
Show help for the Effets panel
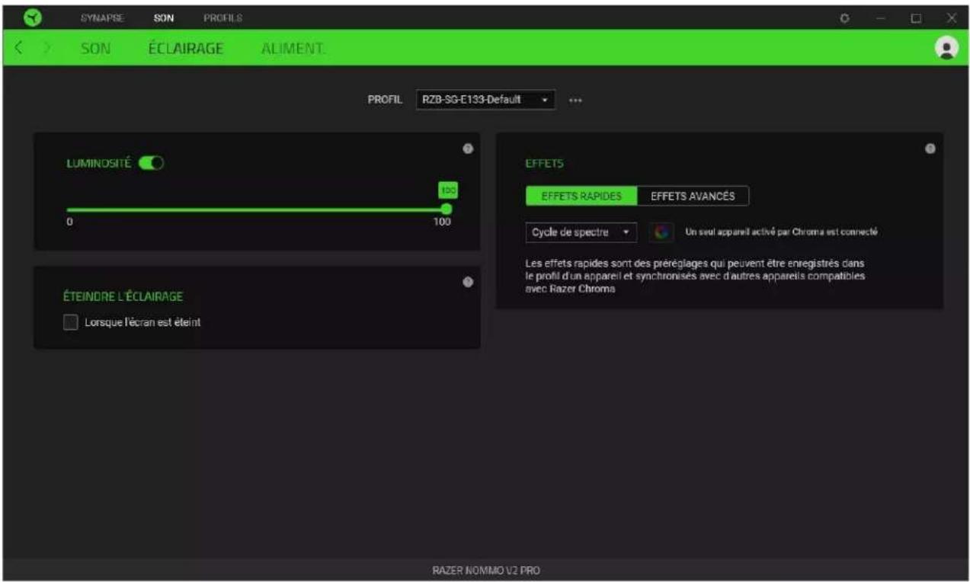click(930, 149)
